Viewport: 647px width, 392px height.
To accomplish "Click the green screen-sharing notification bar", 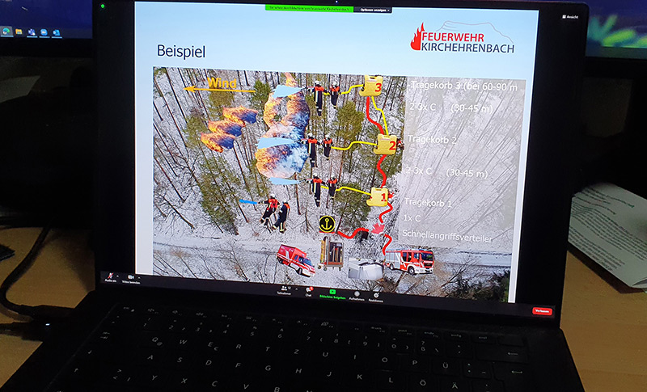I will point(310,8).
